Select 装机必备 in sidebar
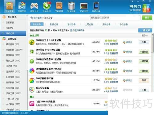Viewport: 154px width, 115px height. coord(13,33)
